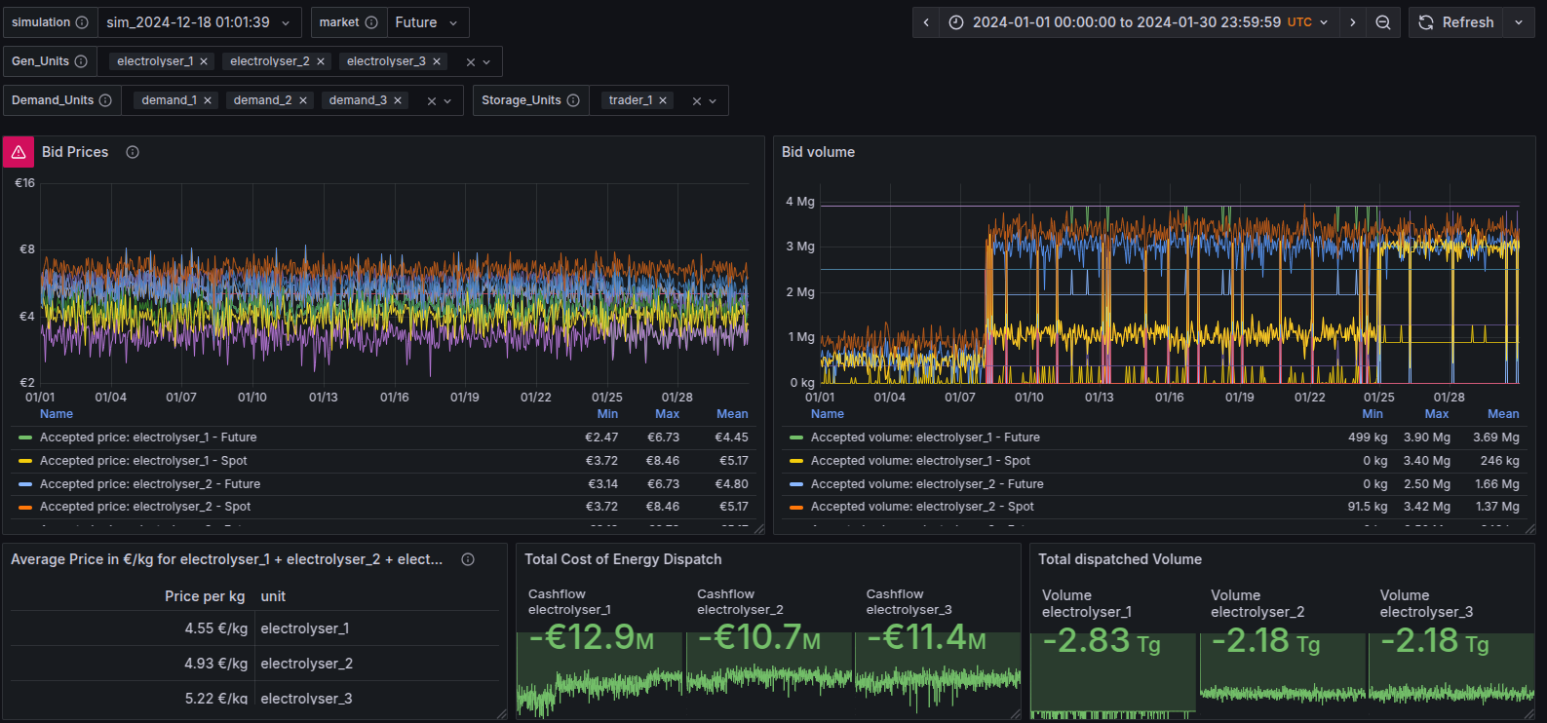
Task: Toggle electrolyser_1 Spot accepted price series
Action: click(x=143, y=461)
